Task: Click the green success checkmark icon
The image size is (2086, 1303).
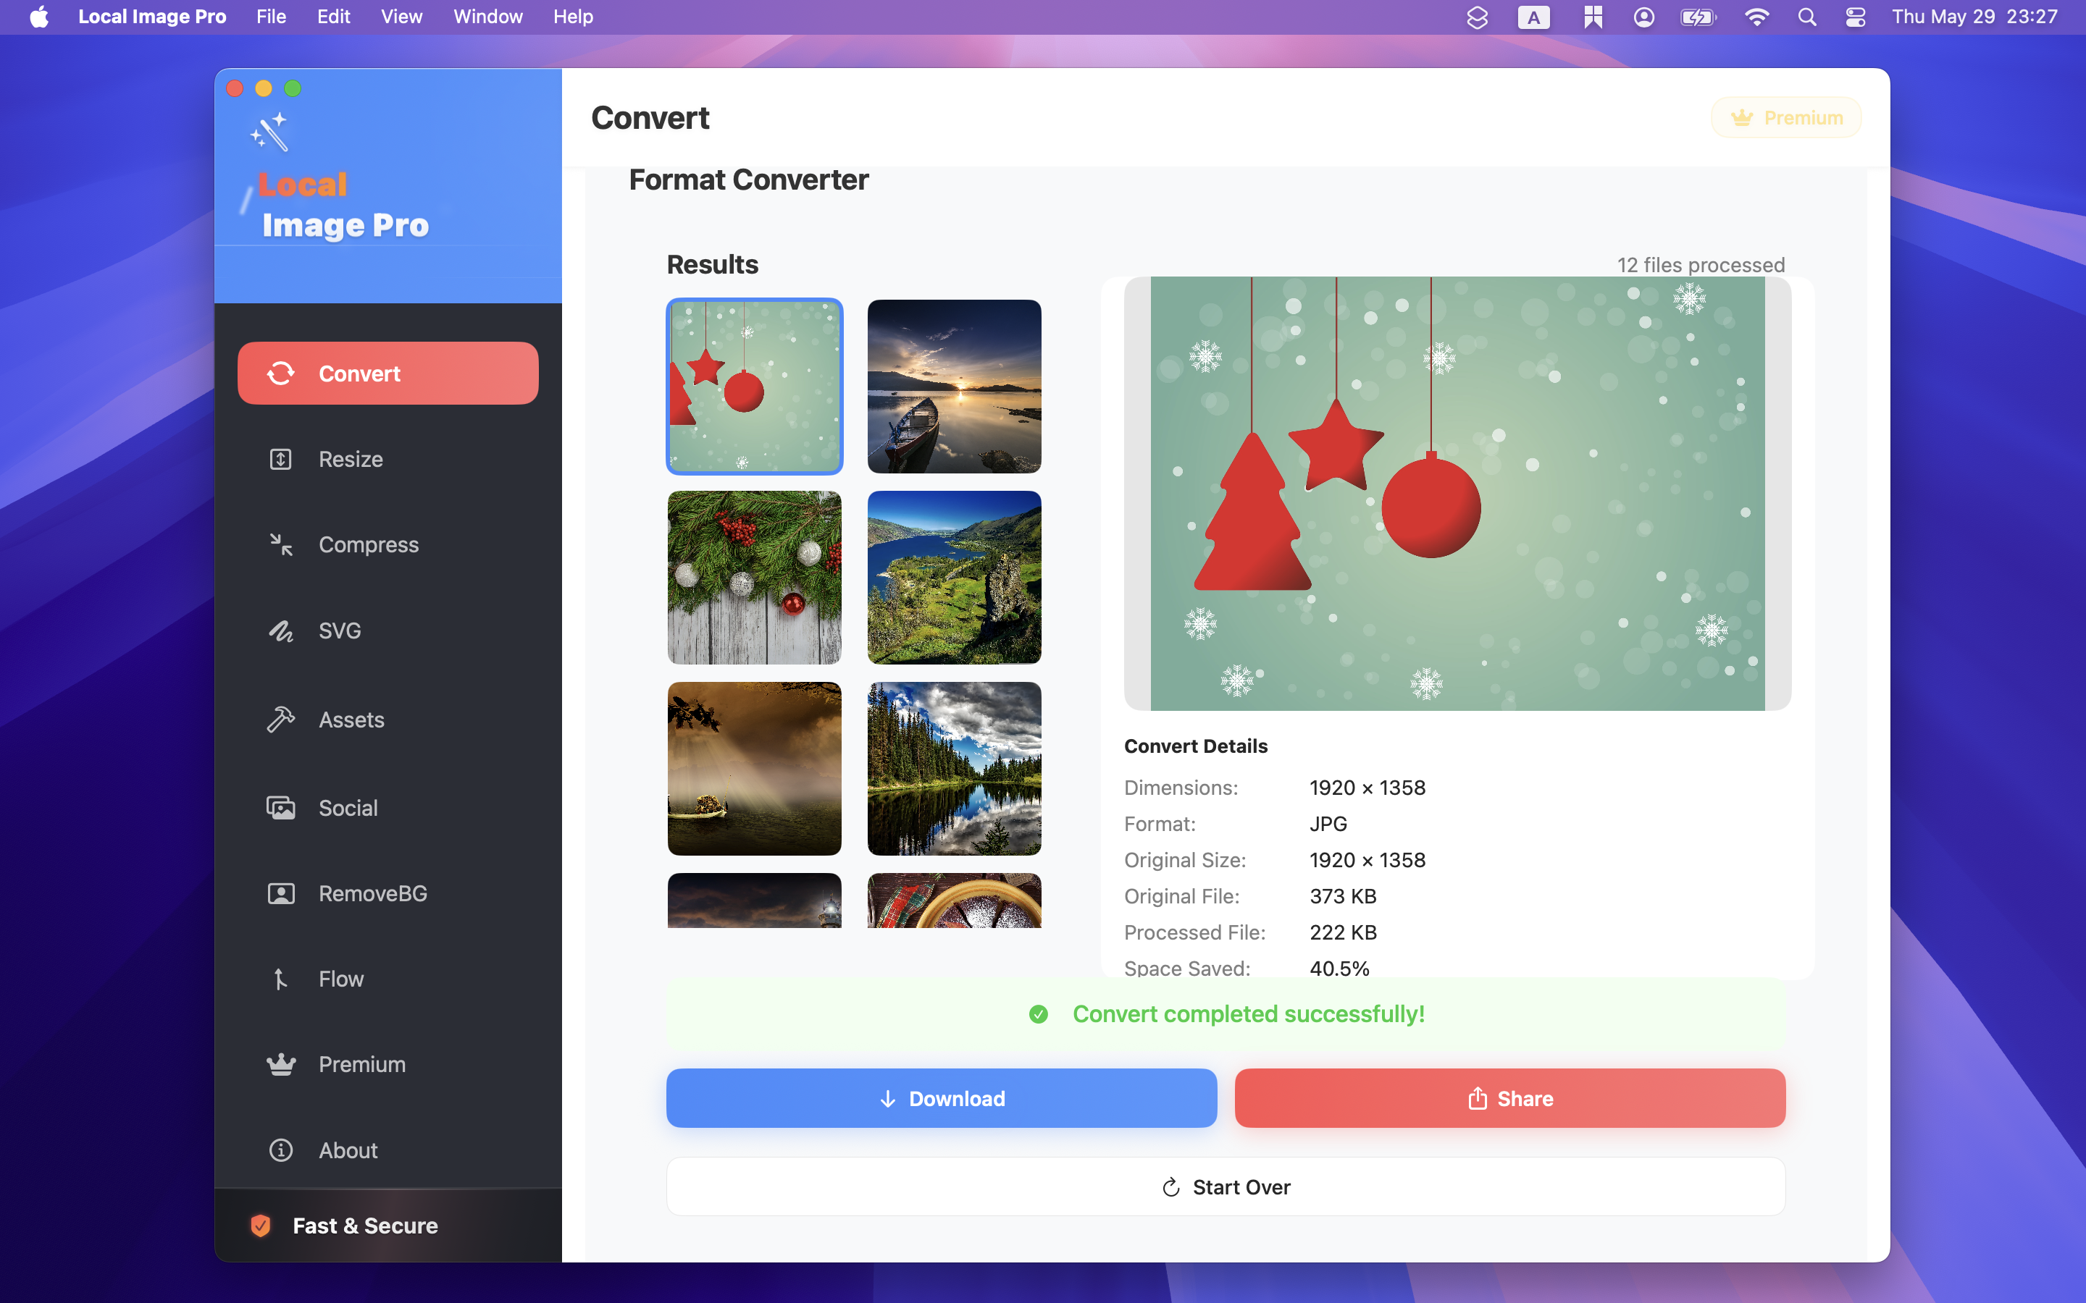Action: [x=1039, y=1014]
